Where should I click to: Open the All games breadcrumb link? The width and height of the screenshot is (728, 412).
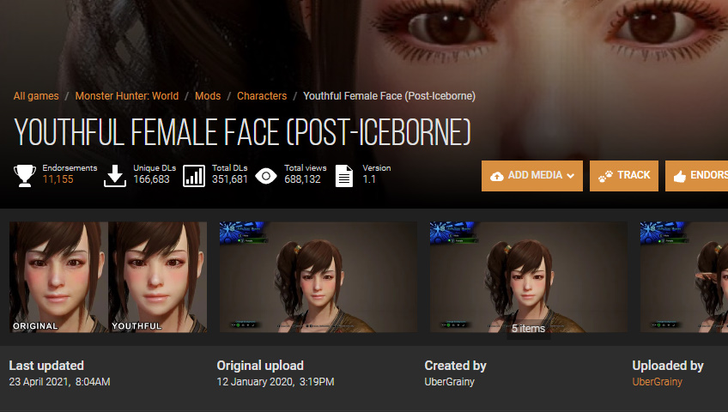point(36,96)
